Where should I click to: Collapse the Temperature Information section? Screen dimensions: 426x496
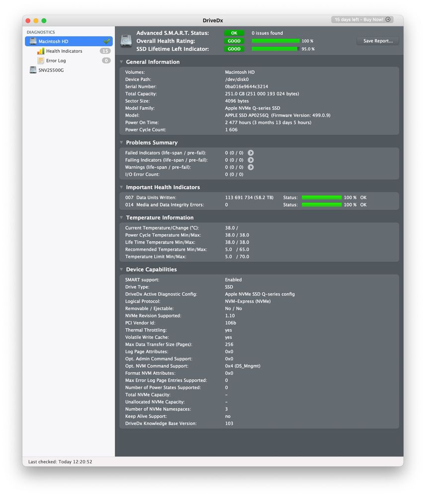(x=122, y=217)
